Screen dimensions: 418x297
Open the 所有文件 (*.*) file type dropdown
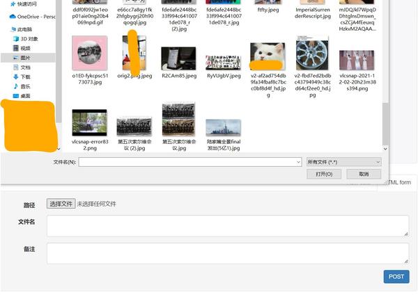343,162
